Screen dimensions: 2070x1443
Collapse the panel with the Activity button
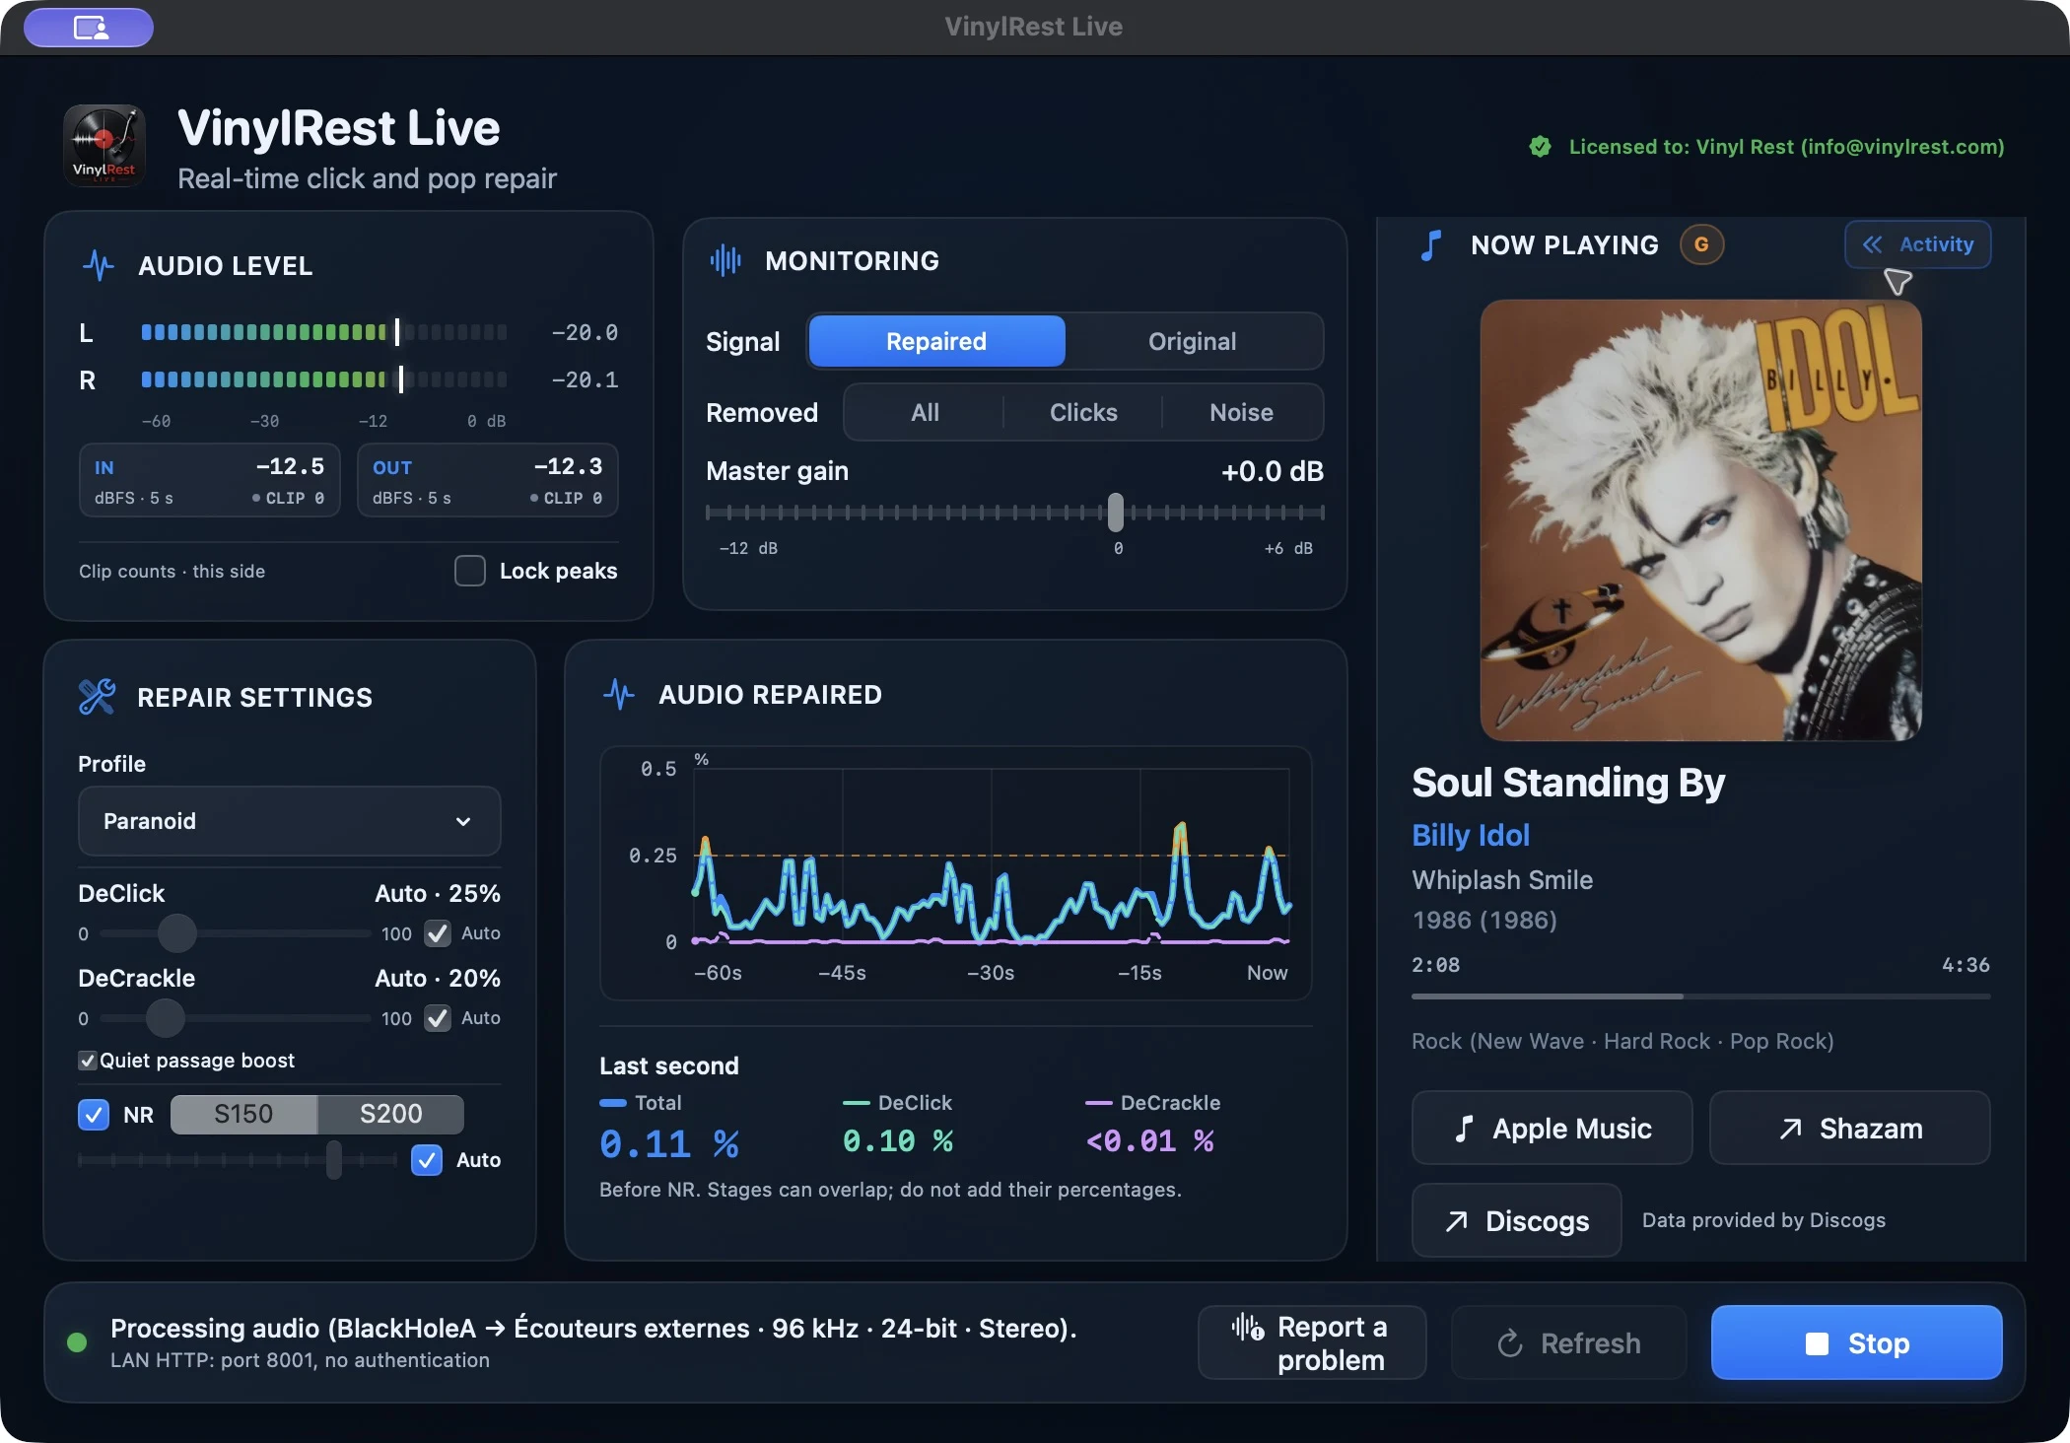[1917, 244]
